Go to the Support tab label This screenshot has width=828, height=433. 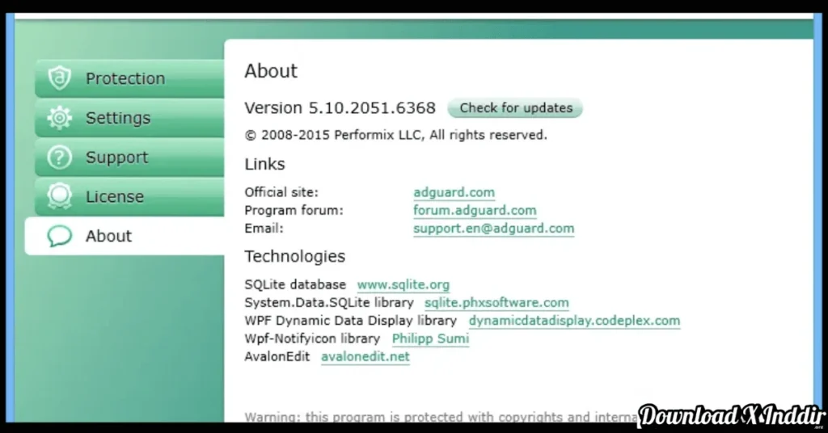116,158
